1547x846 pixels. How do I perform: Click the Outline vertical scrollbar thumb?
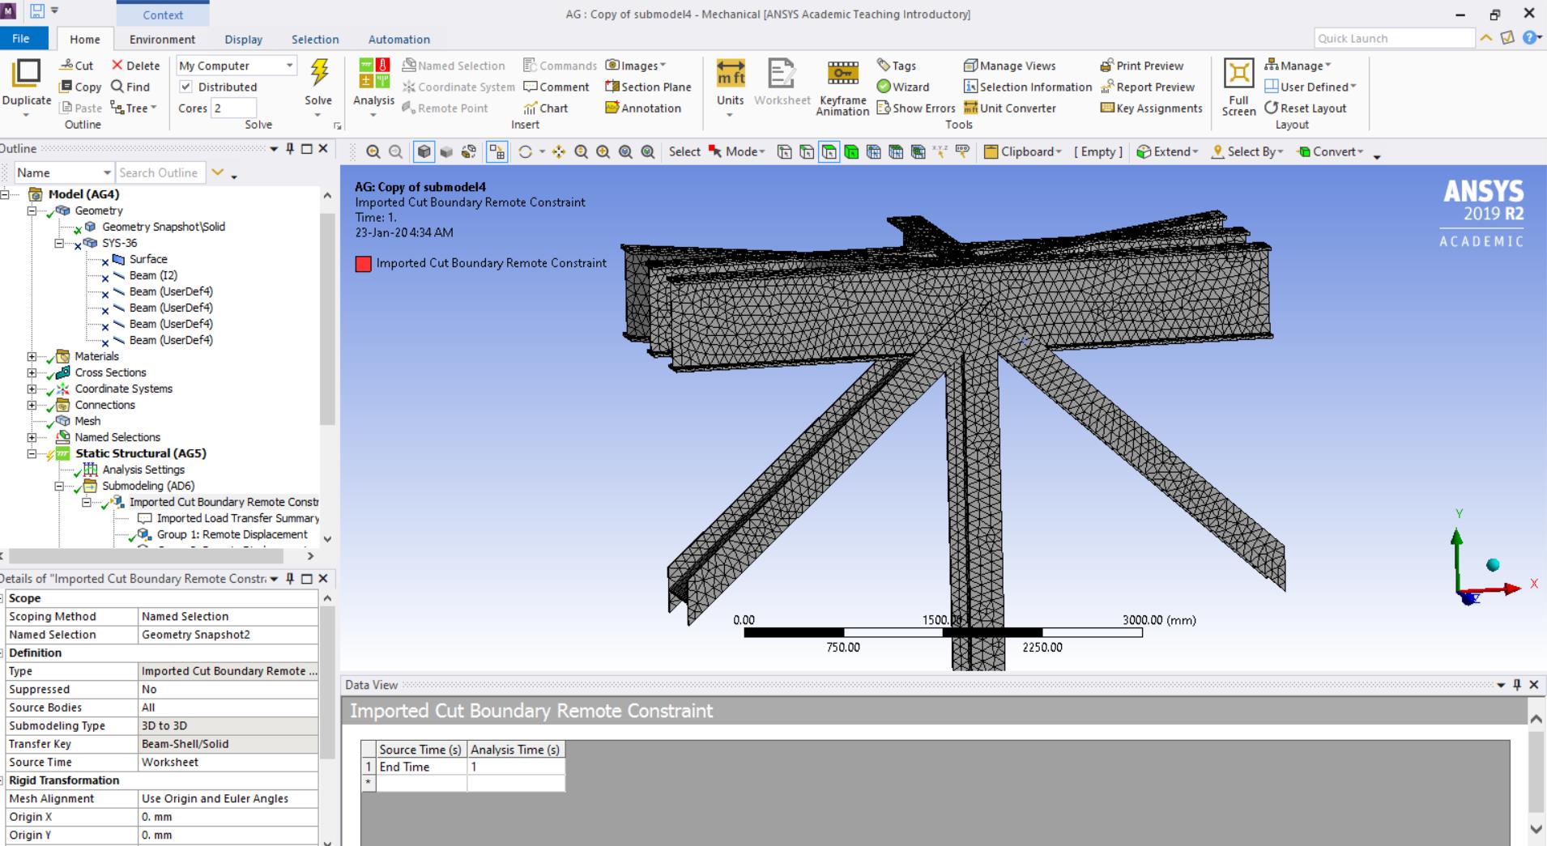(327, 320)
